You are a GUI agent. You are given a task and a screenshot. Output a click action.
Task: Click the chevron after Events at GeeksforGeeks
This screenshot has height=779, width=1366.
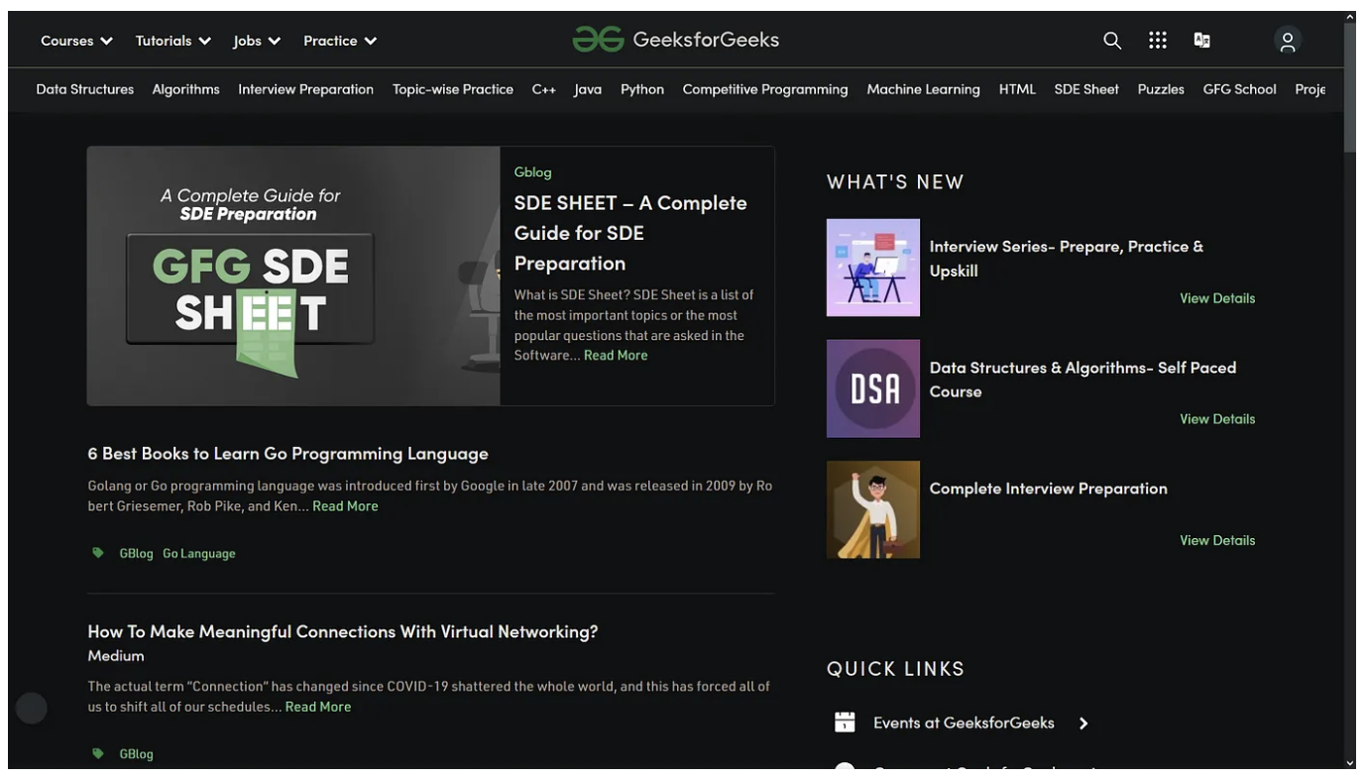[1083, 723]
